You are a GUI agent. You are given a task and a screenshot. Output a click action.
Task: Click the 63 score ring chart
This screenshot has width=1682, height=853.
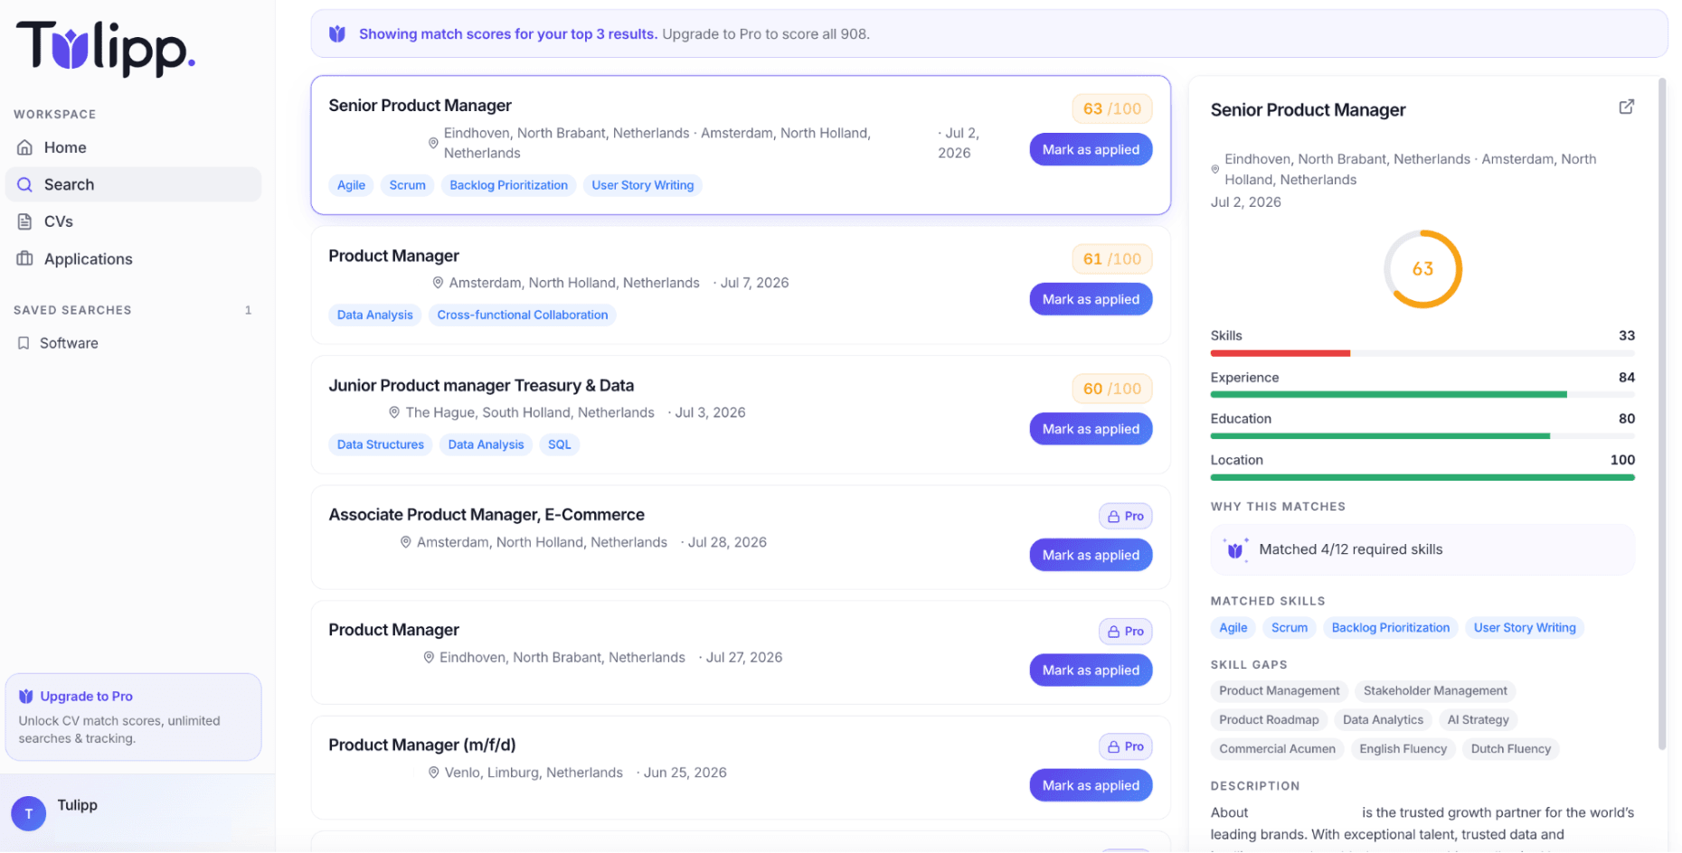tap(1422, 269)
